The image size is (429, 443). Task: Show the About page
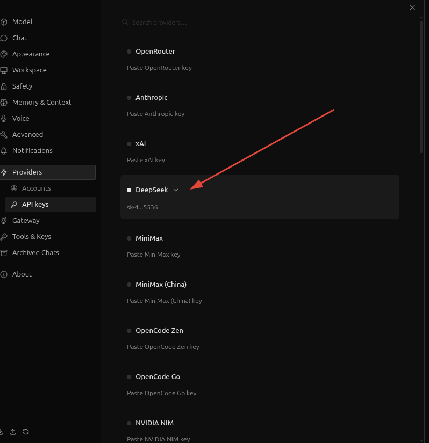pyautogui.click(x=22, y=274)
